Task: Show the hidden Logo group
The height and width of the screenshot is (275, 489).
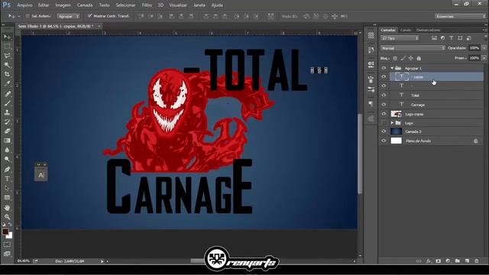Action: pyautogui.click(x=384, y=123)
